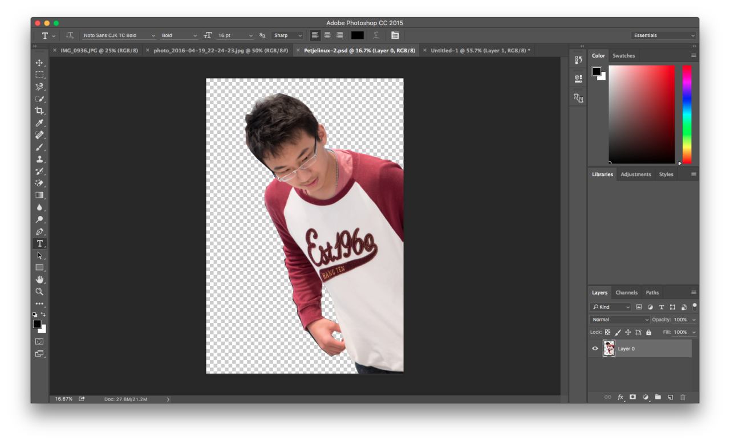
Task: Select the Rectangle shape tool
Action: click(39, 267)
